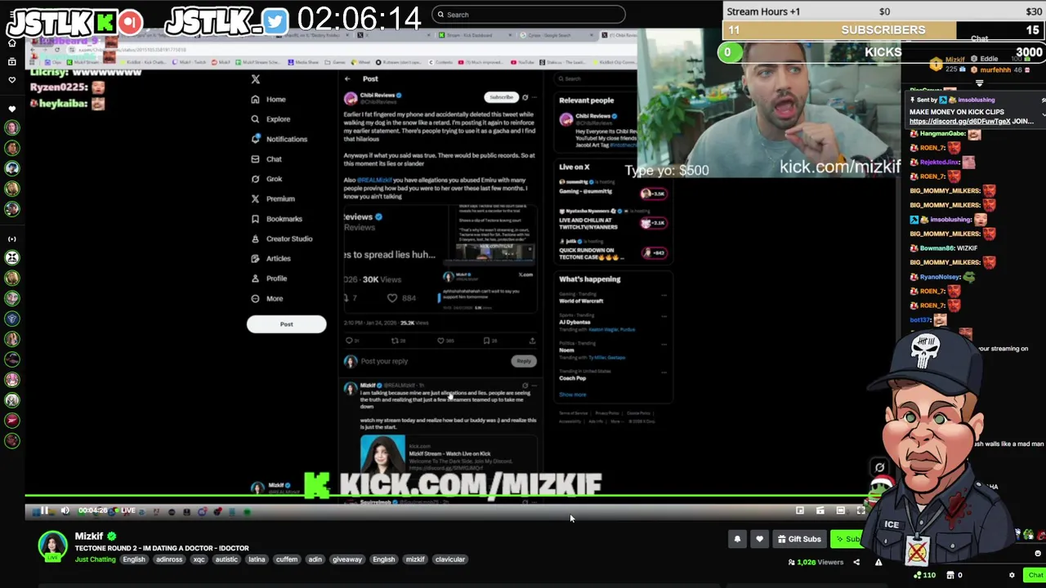Mute the stream with the volume icon
Screen dimensions: 1046x588
point(65,511)
